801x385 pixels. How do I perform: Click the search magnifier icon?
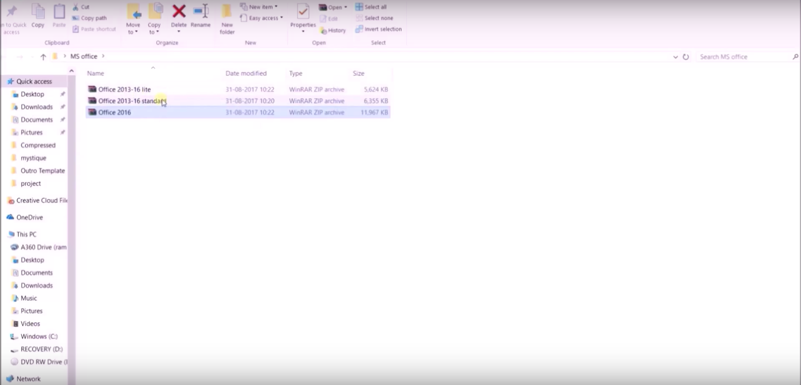(x=795, y=57)
